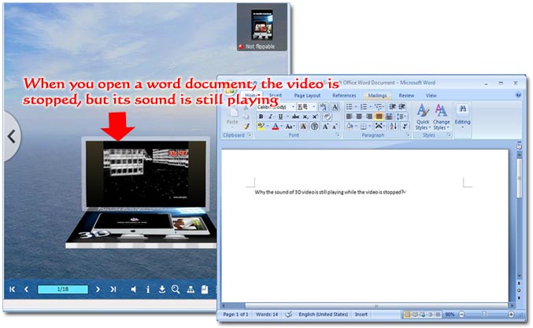
Task: Toggle Subscript in Word Font group
Action: pyautogui.click(x=305, y=116)
